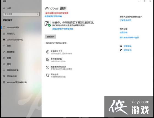Click the 检查更新 button

point(50,37)
